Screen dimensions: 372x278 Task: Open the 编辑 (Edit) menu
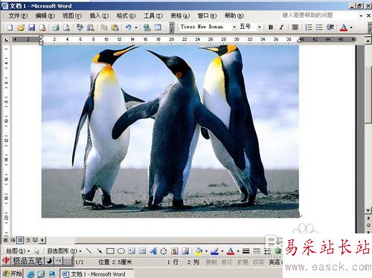point(45,16)
